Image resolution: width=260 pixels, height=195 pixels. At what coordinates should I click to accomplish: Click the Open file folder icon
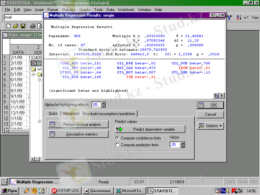tap(16, 26)
